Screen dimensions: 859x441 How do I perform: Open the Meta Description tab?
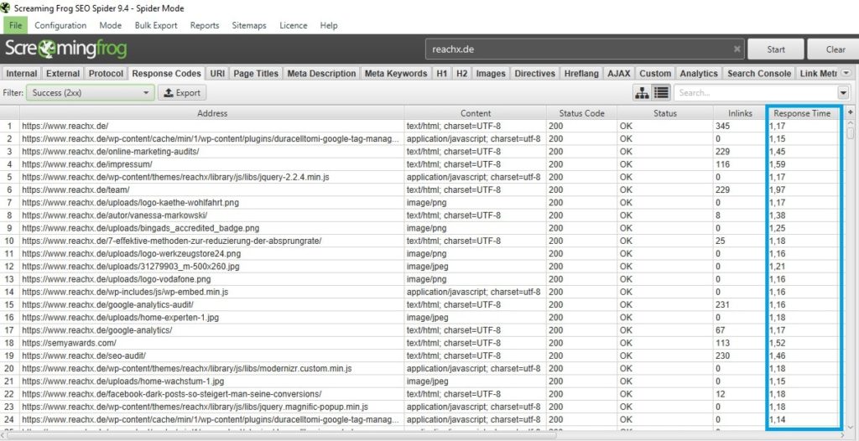click(321, 74)
